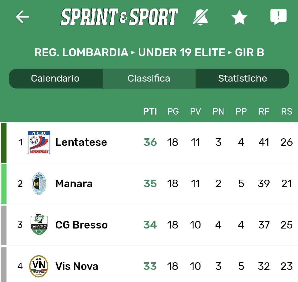Open the report feedback icon
This screenshot has height=282, width=298.
coord(278,17)
